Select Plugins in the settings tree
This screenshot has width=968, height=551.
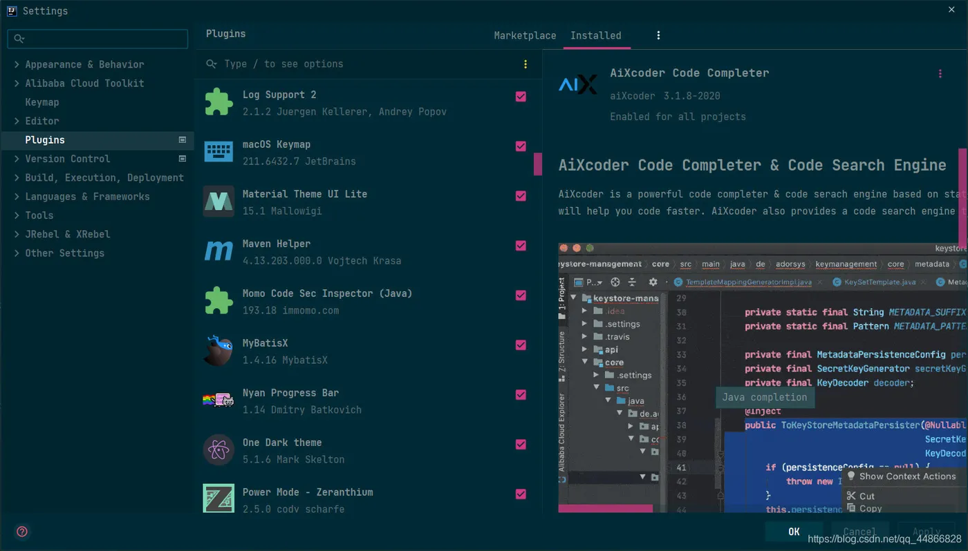click(x=97, y=139)
